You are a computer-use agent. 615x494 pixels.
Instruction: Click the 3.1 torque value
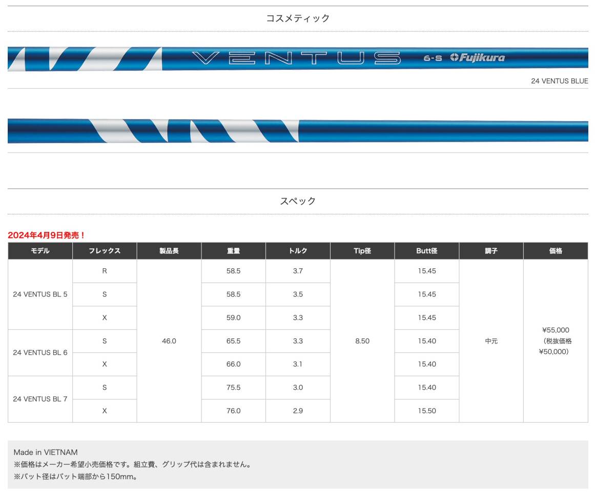coord(298,364)
